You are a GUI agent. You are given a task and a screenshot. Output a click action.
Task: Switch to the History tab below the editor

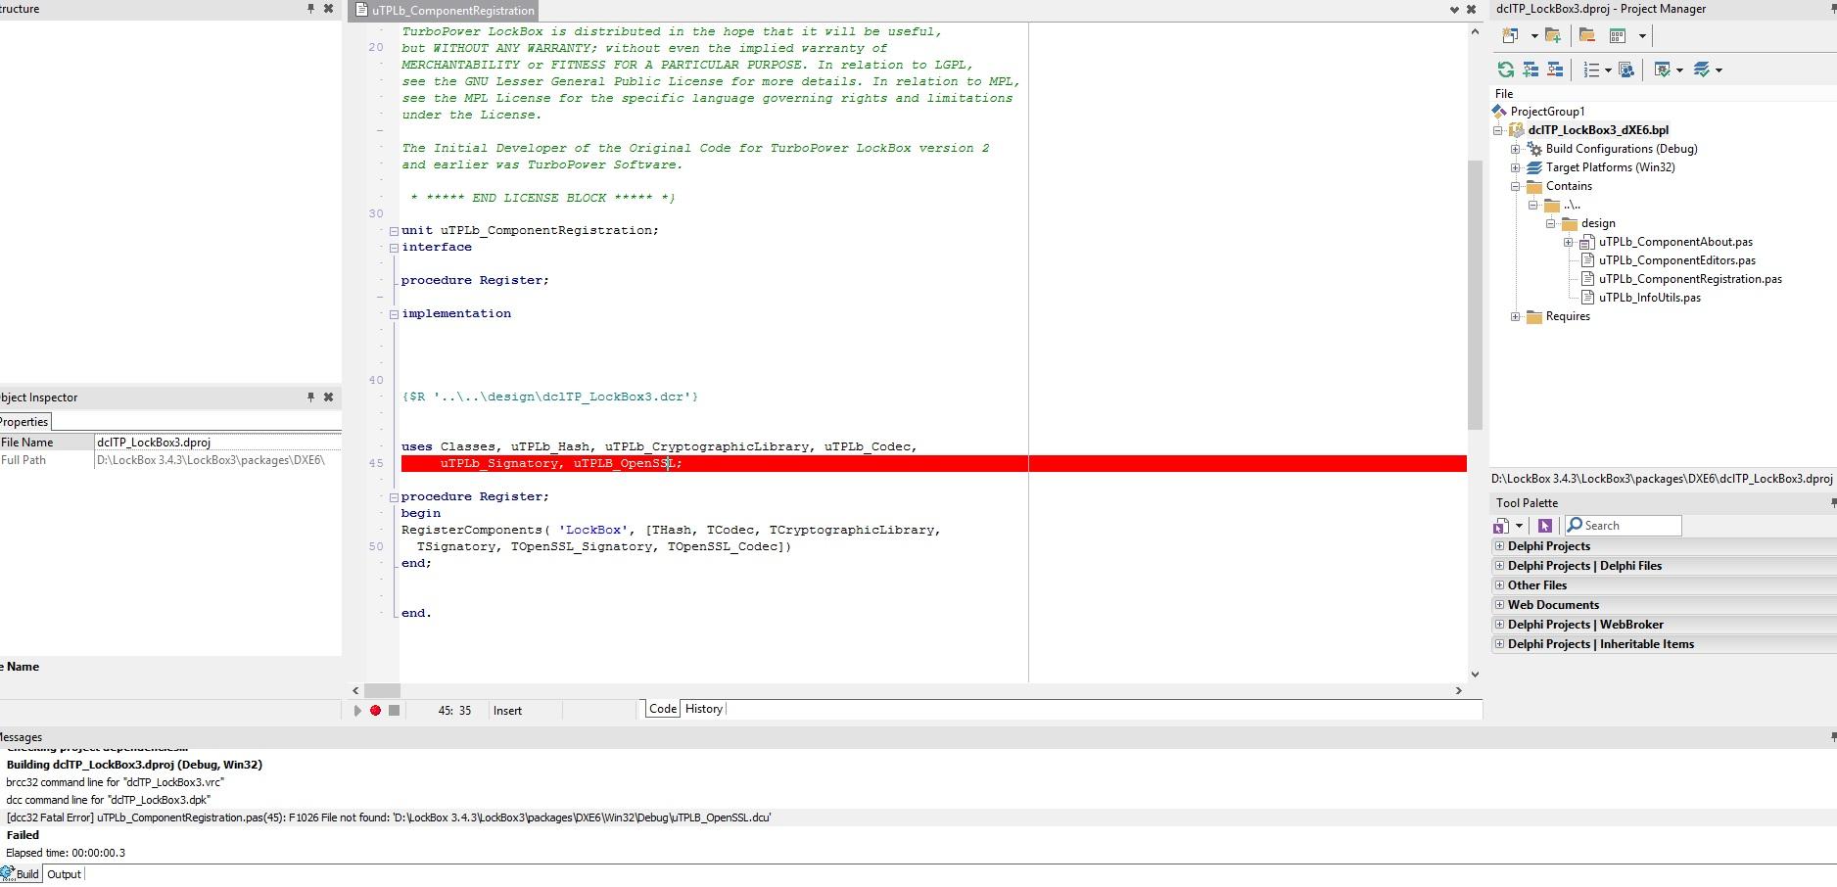pos(704,709)
